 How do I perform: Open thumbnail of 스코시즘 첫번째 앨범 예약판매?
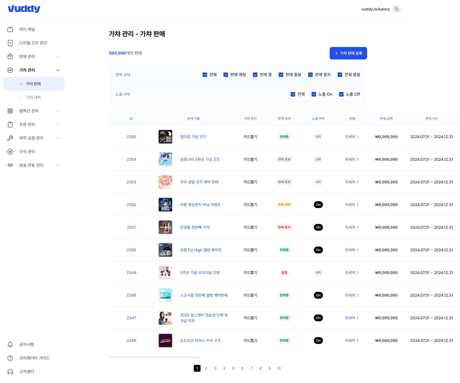pyautogui.click(x=165, y=295)
